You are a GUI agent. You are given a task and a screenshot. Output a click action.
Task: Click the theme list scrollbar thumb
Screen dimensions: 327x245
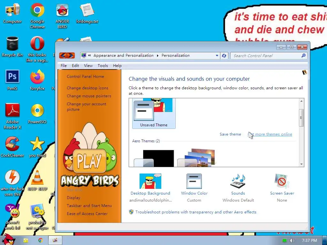click(301, 118)
